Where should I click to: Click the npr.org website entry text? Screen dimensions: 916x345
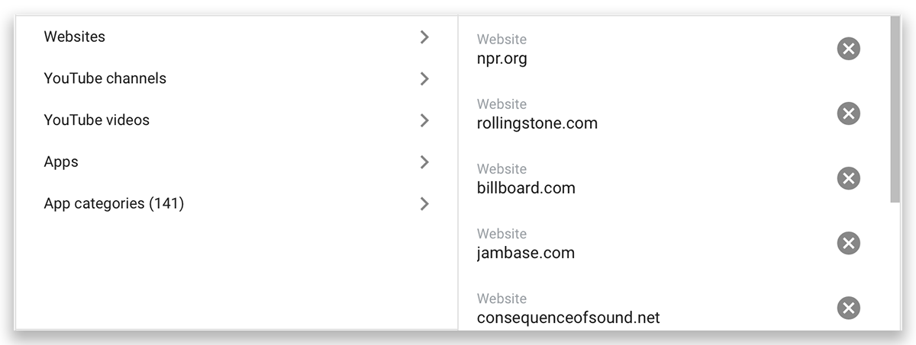502,59
